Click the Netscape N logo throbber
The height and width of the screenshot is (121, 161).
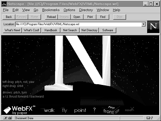coord(153,27)
